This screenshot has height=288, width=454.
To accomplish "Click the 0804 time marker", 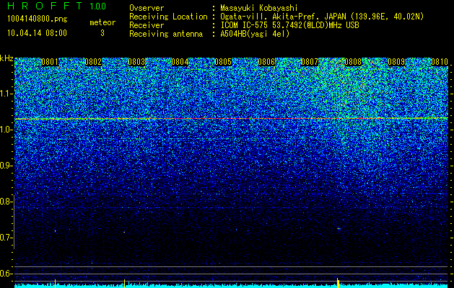I will tap(180, 62).
